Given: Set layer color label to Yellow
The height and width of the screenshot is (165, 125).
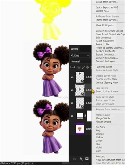Looking at the screenshot, I should pyautogui.click(x=99, y=137).
